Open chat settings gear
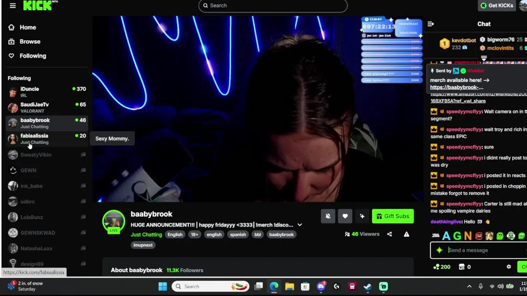The width and height of the screenshot is (527, 296). pos(509,267)
